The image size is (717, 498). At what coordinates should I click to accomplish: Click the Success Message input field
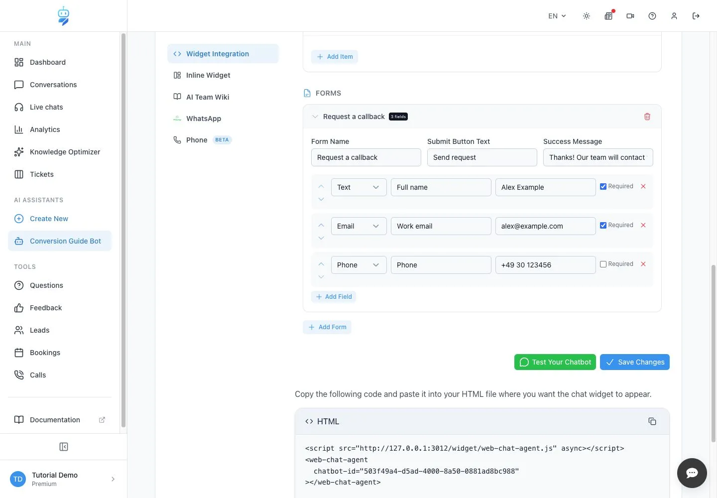pyautogui.click(x=598, y=157)
